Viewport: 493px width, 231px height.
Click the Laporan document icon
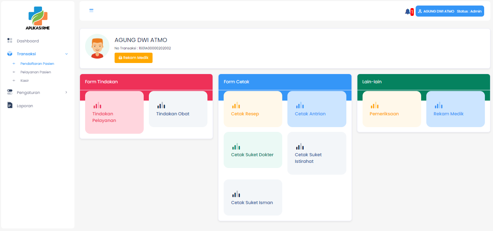point(10,106)
